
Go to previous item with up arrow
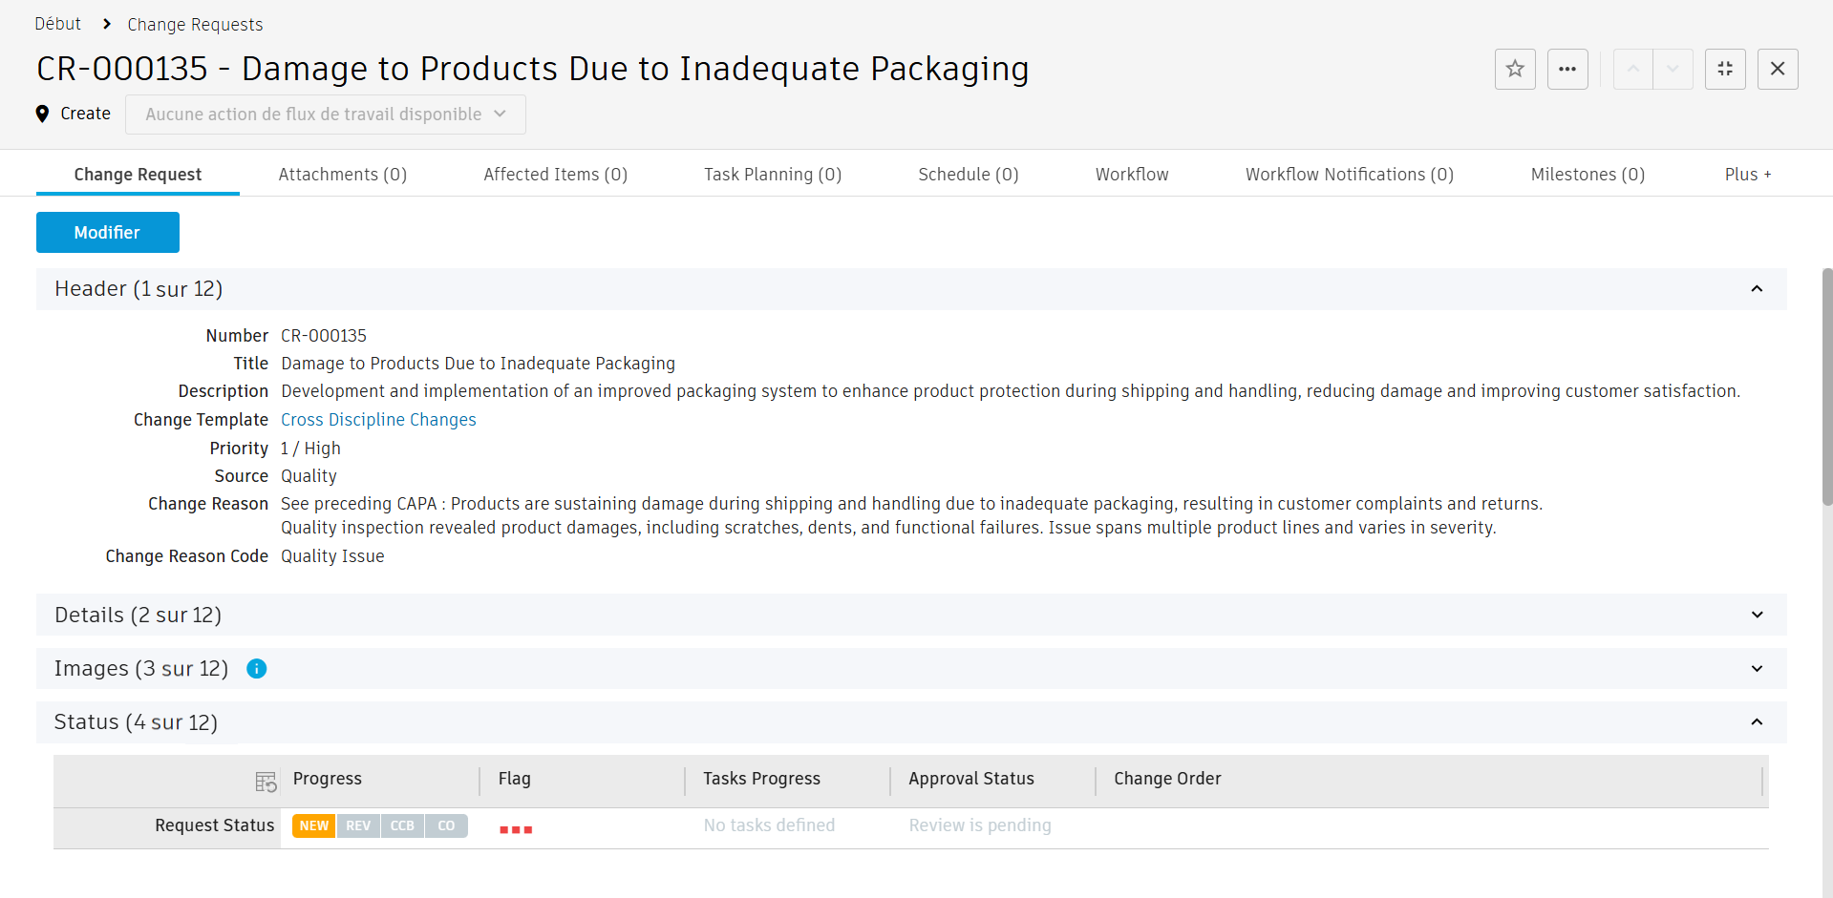(1633, 69)
